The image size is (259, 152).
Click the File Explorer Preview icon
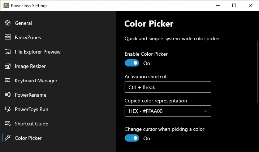tap(8, 52)
